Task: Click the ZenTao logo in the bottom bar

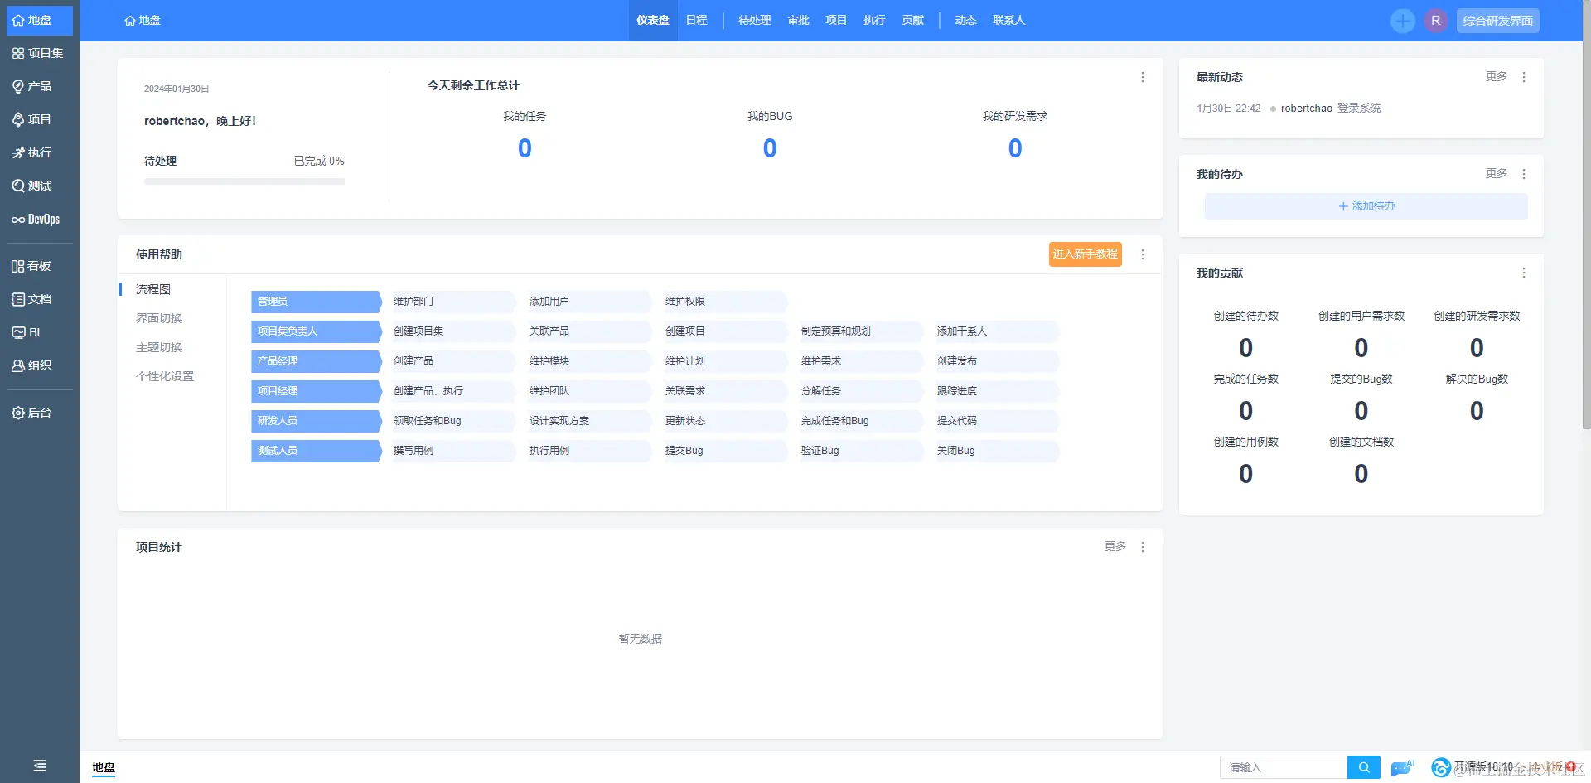Action: (1441, 767)
